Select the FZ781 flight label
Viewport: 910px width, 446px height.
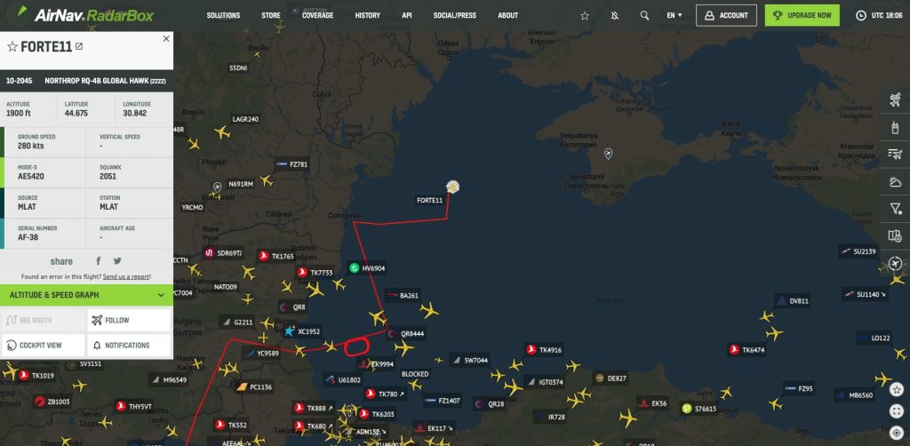291,164
